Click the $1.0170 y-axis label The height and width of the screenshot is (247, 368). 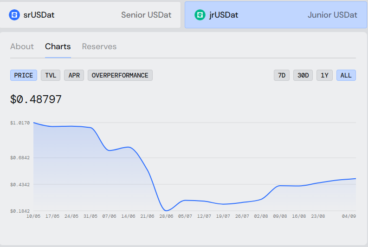point(20,123)
